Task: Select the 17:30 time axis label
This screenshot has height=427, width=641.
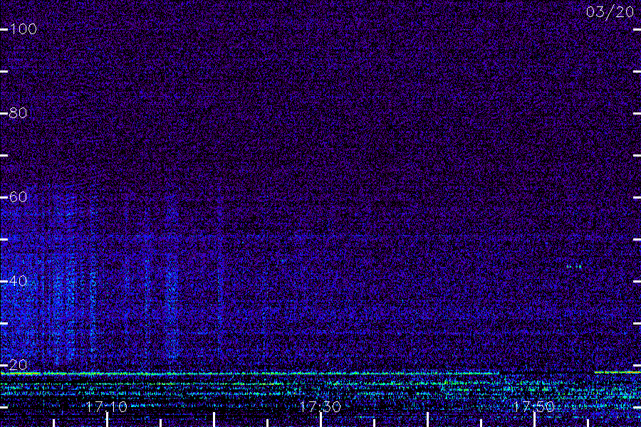Action: click(320, 406)
